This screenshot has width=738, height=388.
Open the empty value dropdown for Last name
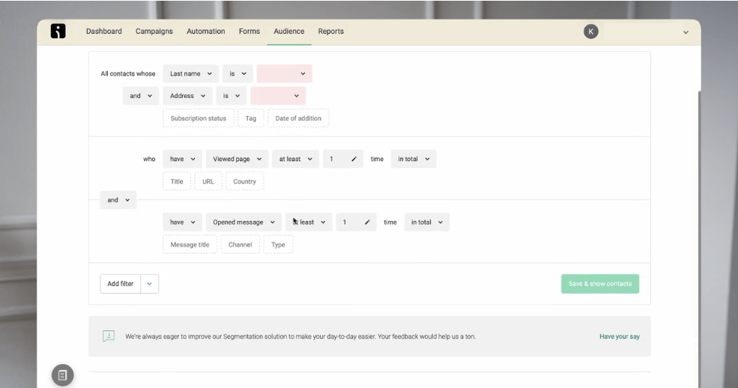tap(284, 74)
